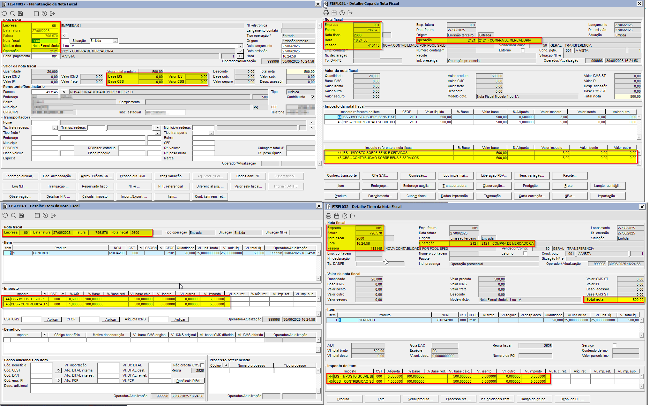
Task: Click search magnifier icon in FISFM017 toolbar
Action: (x=12, y=13)
